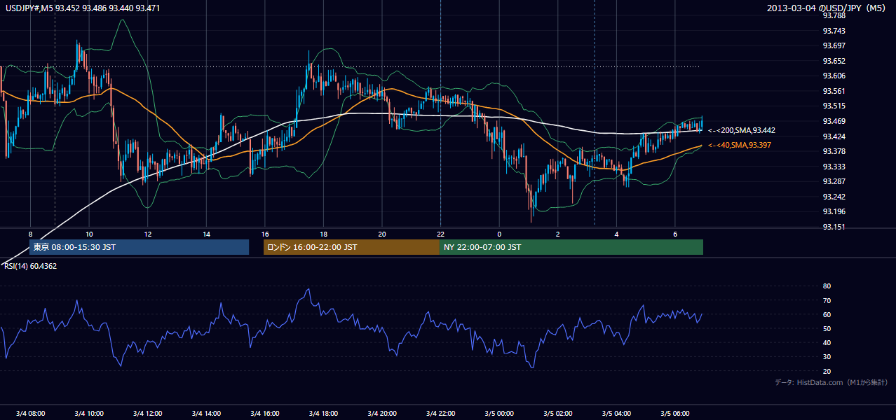This screenshot has height=420, width=896.
Task: Click the RSI(14) 60.4362 indicator label
Action: (x=31, y=266)
